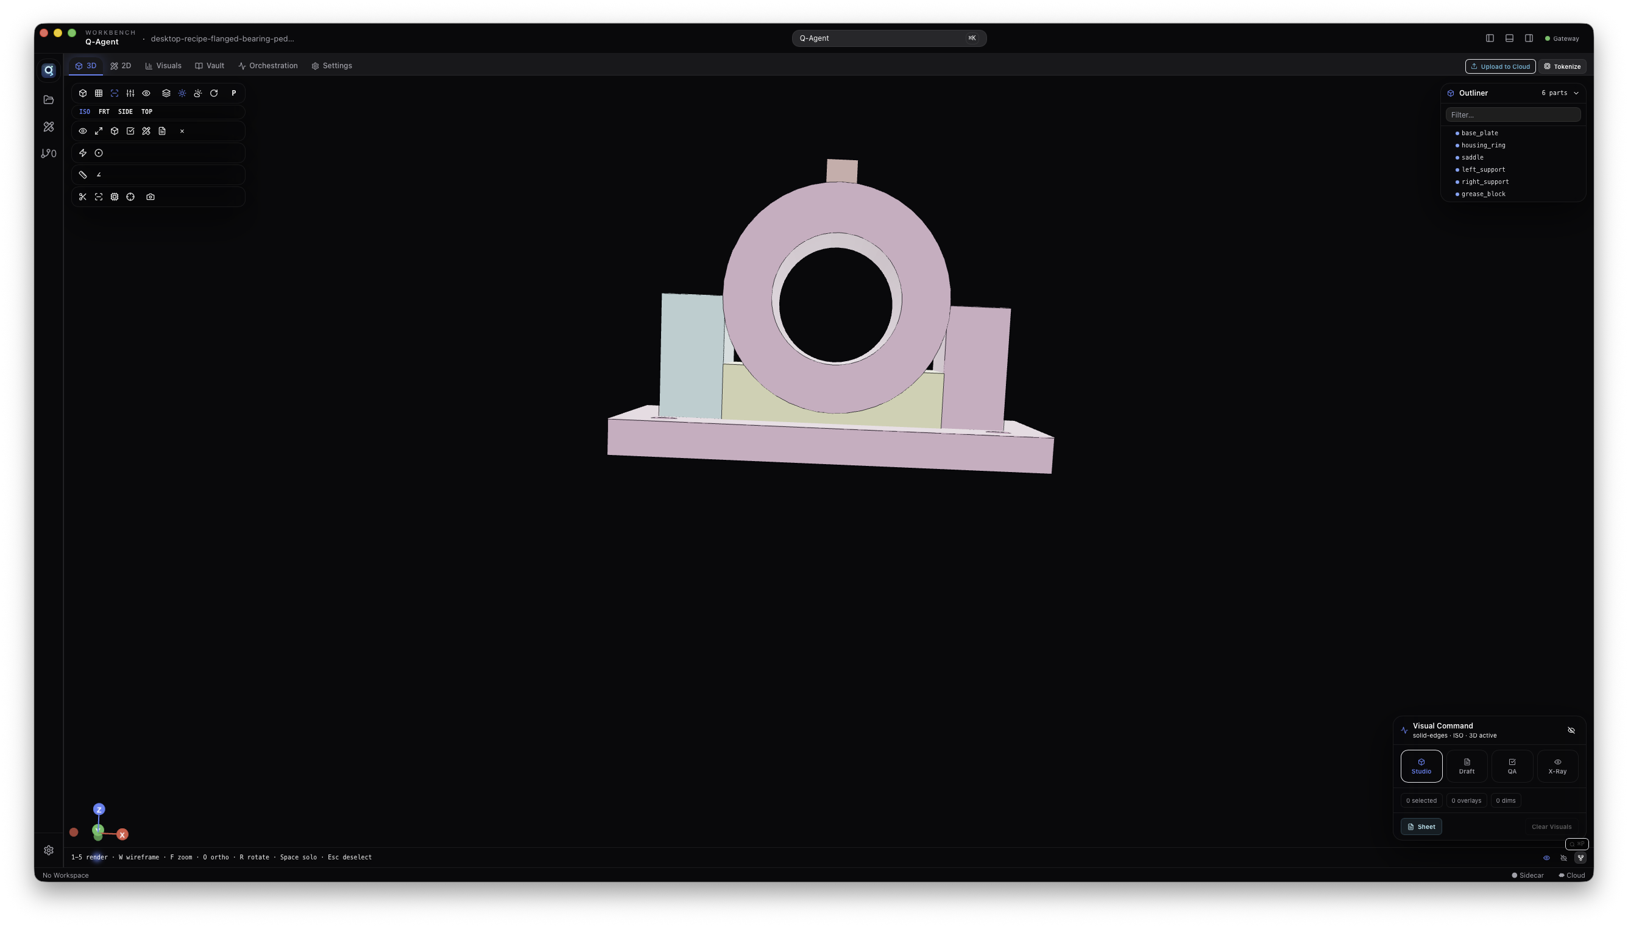Select Studio render mode
Viewport: 1628px width, 927px height.
1421,766
